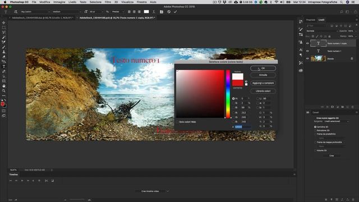Click Aggiungi a campioni button
The image size is (359, 202).
[x=263, y=83]
